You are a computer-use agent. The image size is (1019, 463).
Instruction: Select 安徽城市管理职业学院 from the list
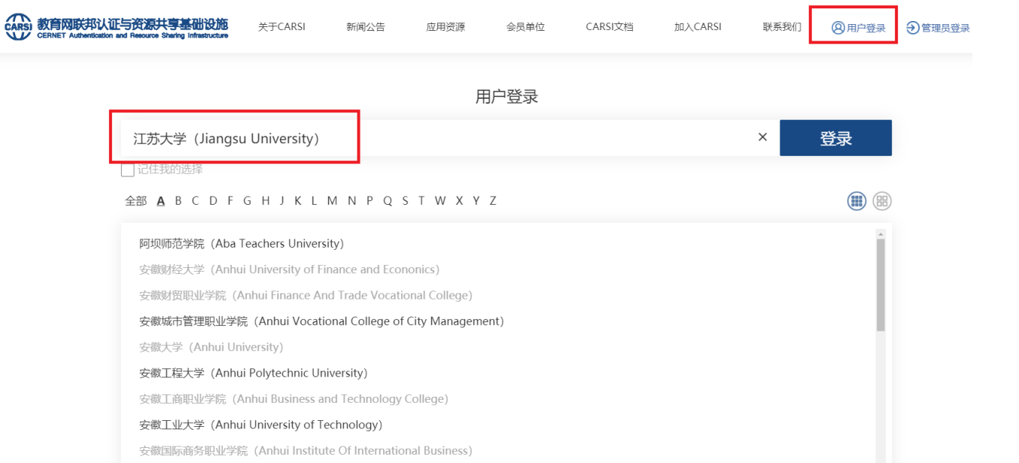[321, 321]
